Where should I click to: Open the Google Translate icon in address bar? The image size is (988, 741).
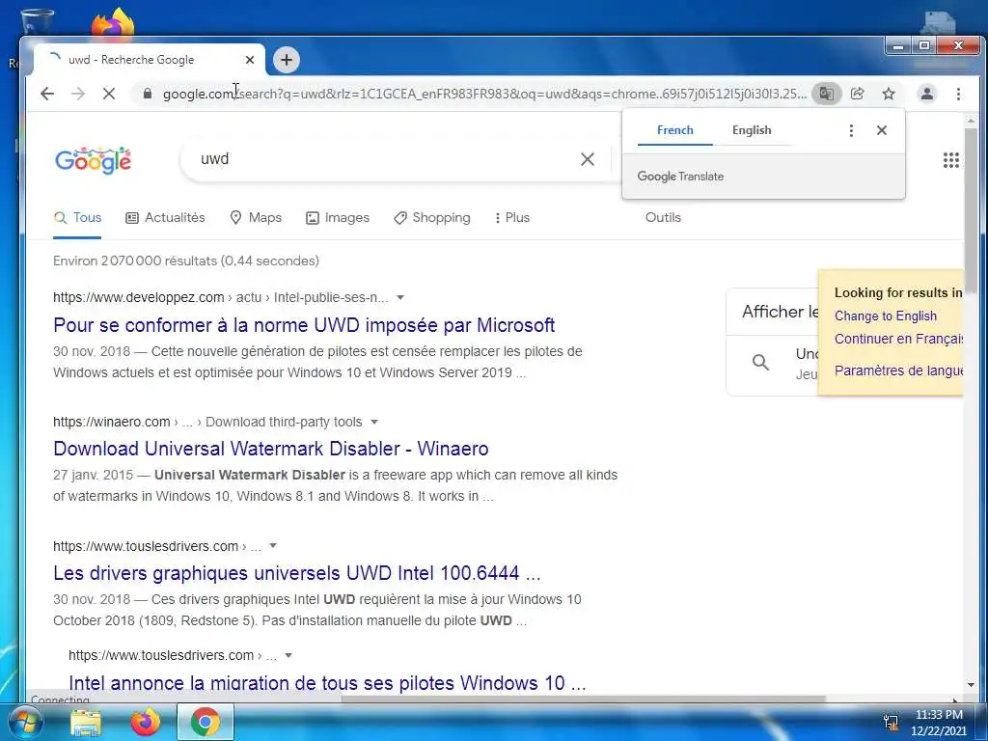click(826, 94)
